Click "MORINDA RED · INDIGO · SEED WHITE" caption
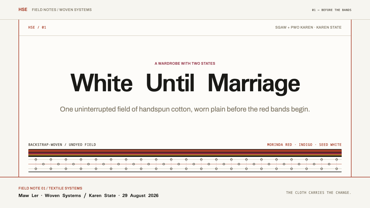Viewport: 370px width, 208px height. [304, 145]
